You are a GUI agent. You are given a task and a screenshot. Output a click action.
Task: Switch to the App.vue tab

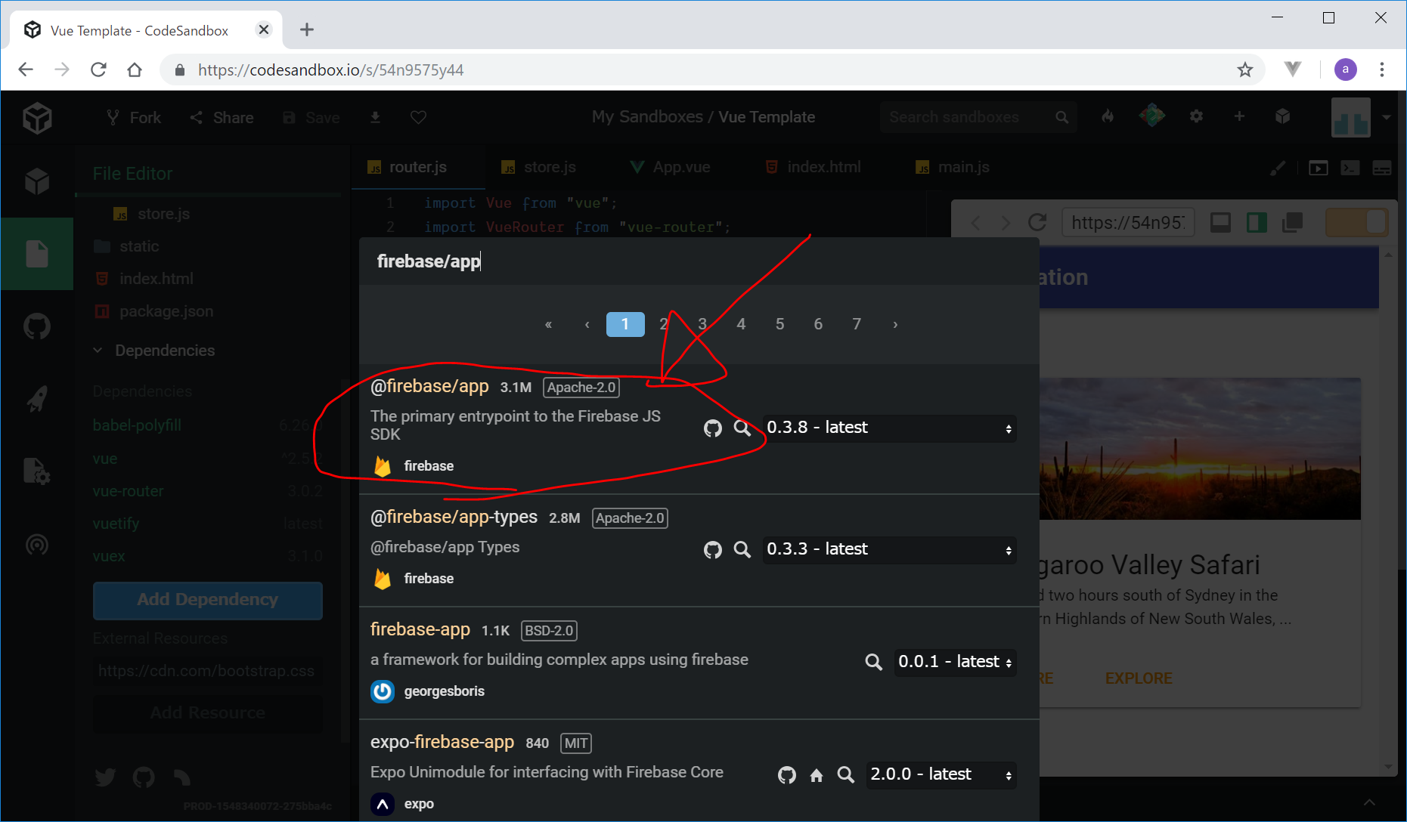tap(671, 167)
